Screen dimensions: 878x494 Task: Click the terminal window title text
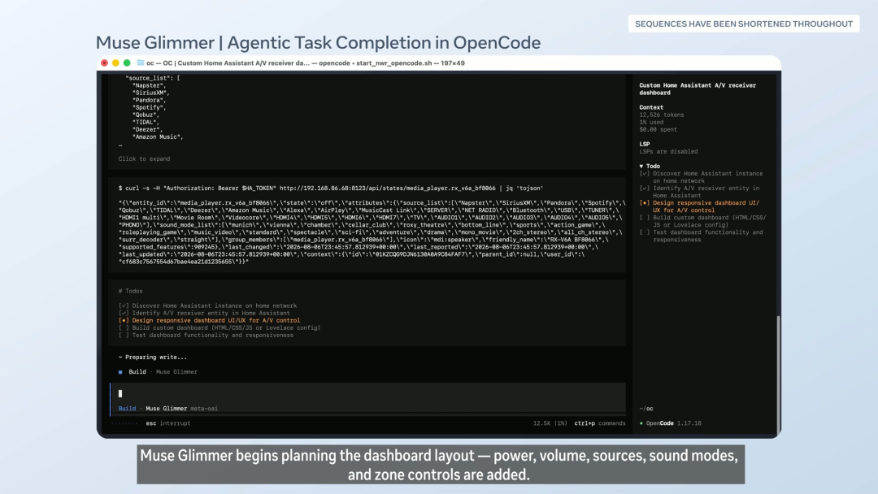(305, 63)
